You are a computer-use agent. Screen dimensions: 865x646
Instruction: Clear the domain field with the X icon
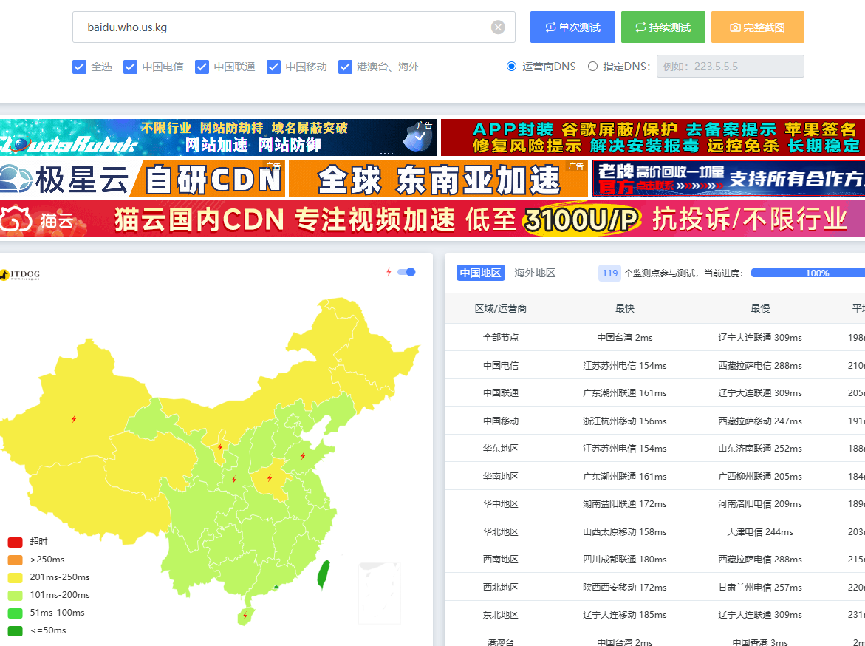(x=498, y=27)
